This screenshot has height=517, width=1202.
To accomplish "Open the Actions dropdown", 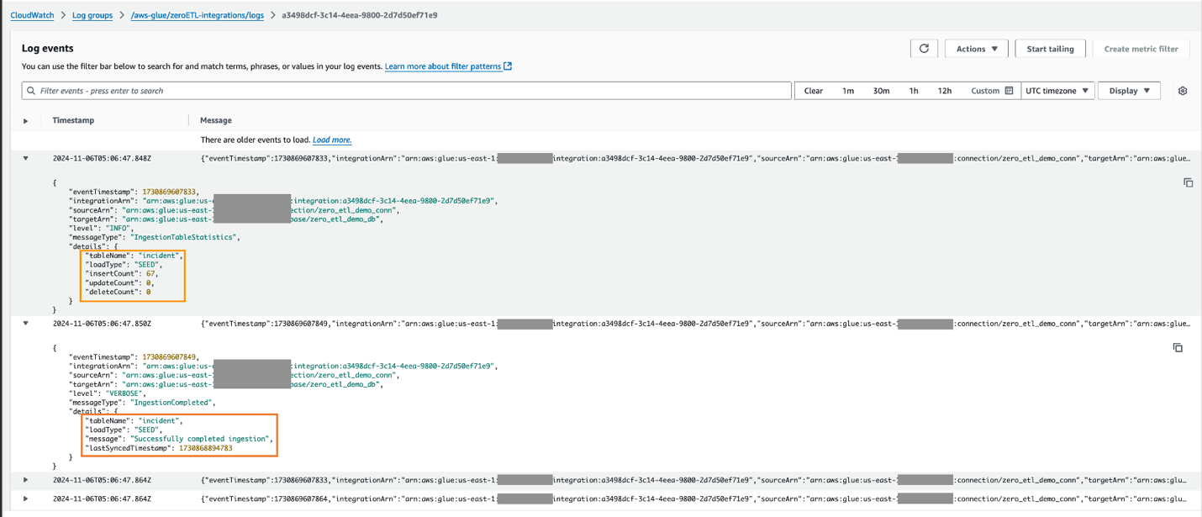I will click(977, 49).
